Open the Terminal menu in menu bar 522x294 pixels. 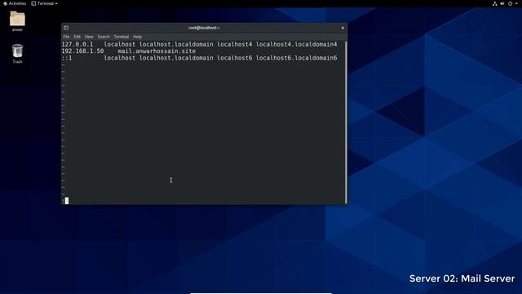point(122,37)
